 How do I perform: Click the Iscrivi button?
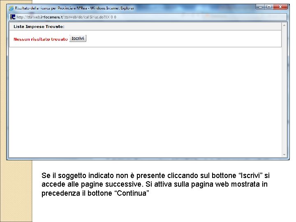78,38
